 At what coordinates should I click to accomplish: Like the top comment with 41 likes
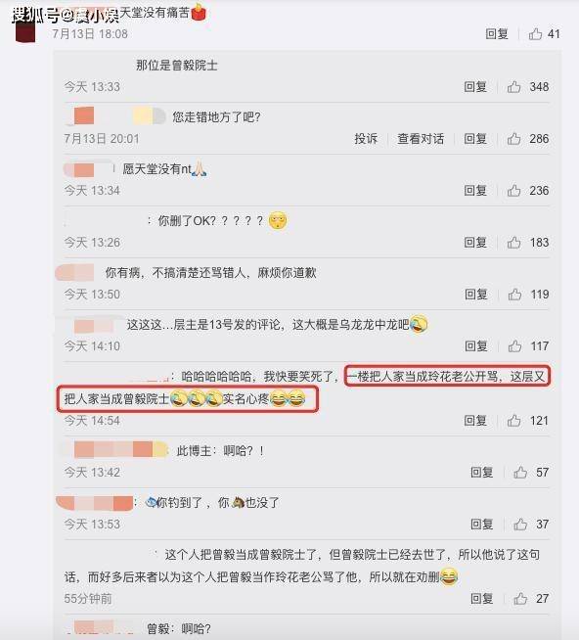[x=535, y=34]
